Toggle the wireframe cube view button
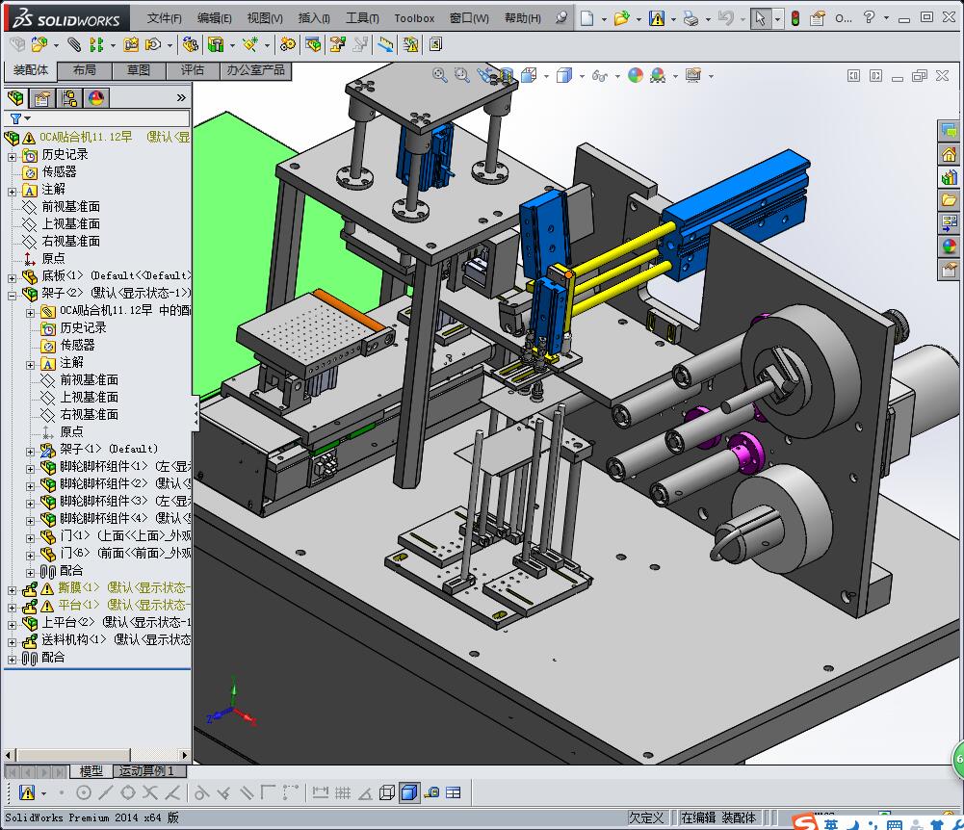This screenshot has height=830, width=964. tap(386, 792)
